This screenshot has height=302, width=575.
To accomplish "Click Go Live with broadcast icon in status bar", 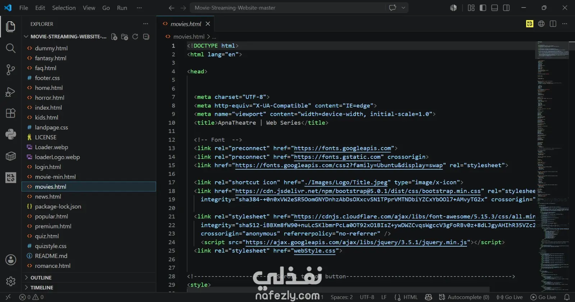I will 510,297.
